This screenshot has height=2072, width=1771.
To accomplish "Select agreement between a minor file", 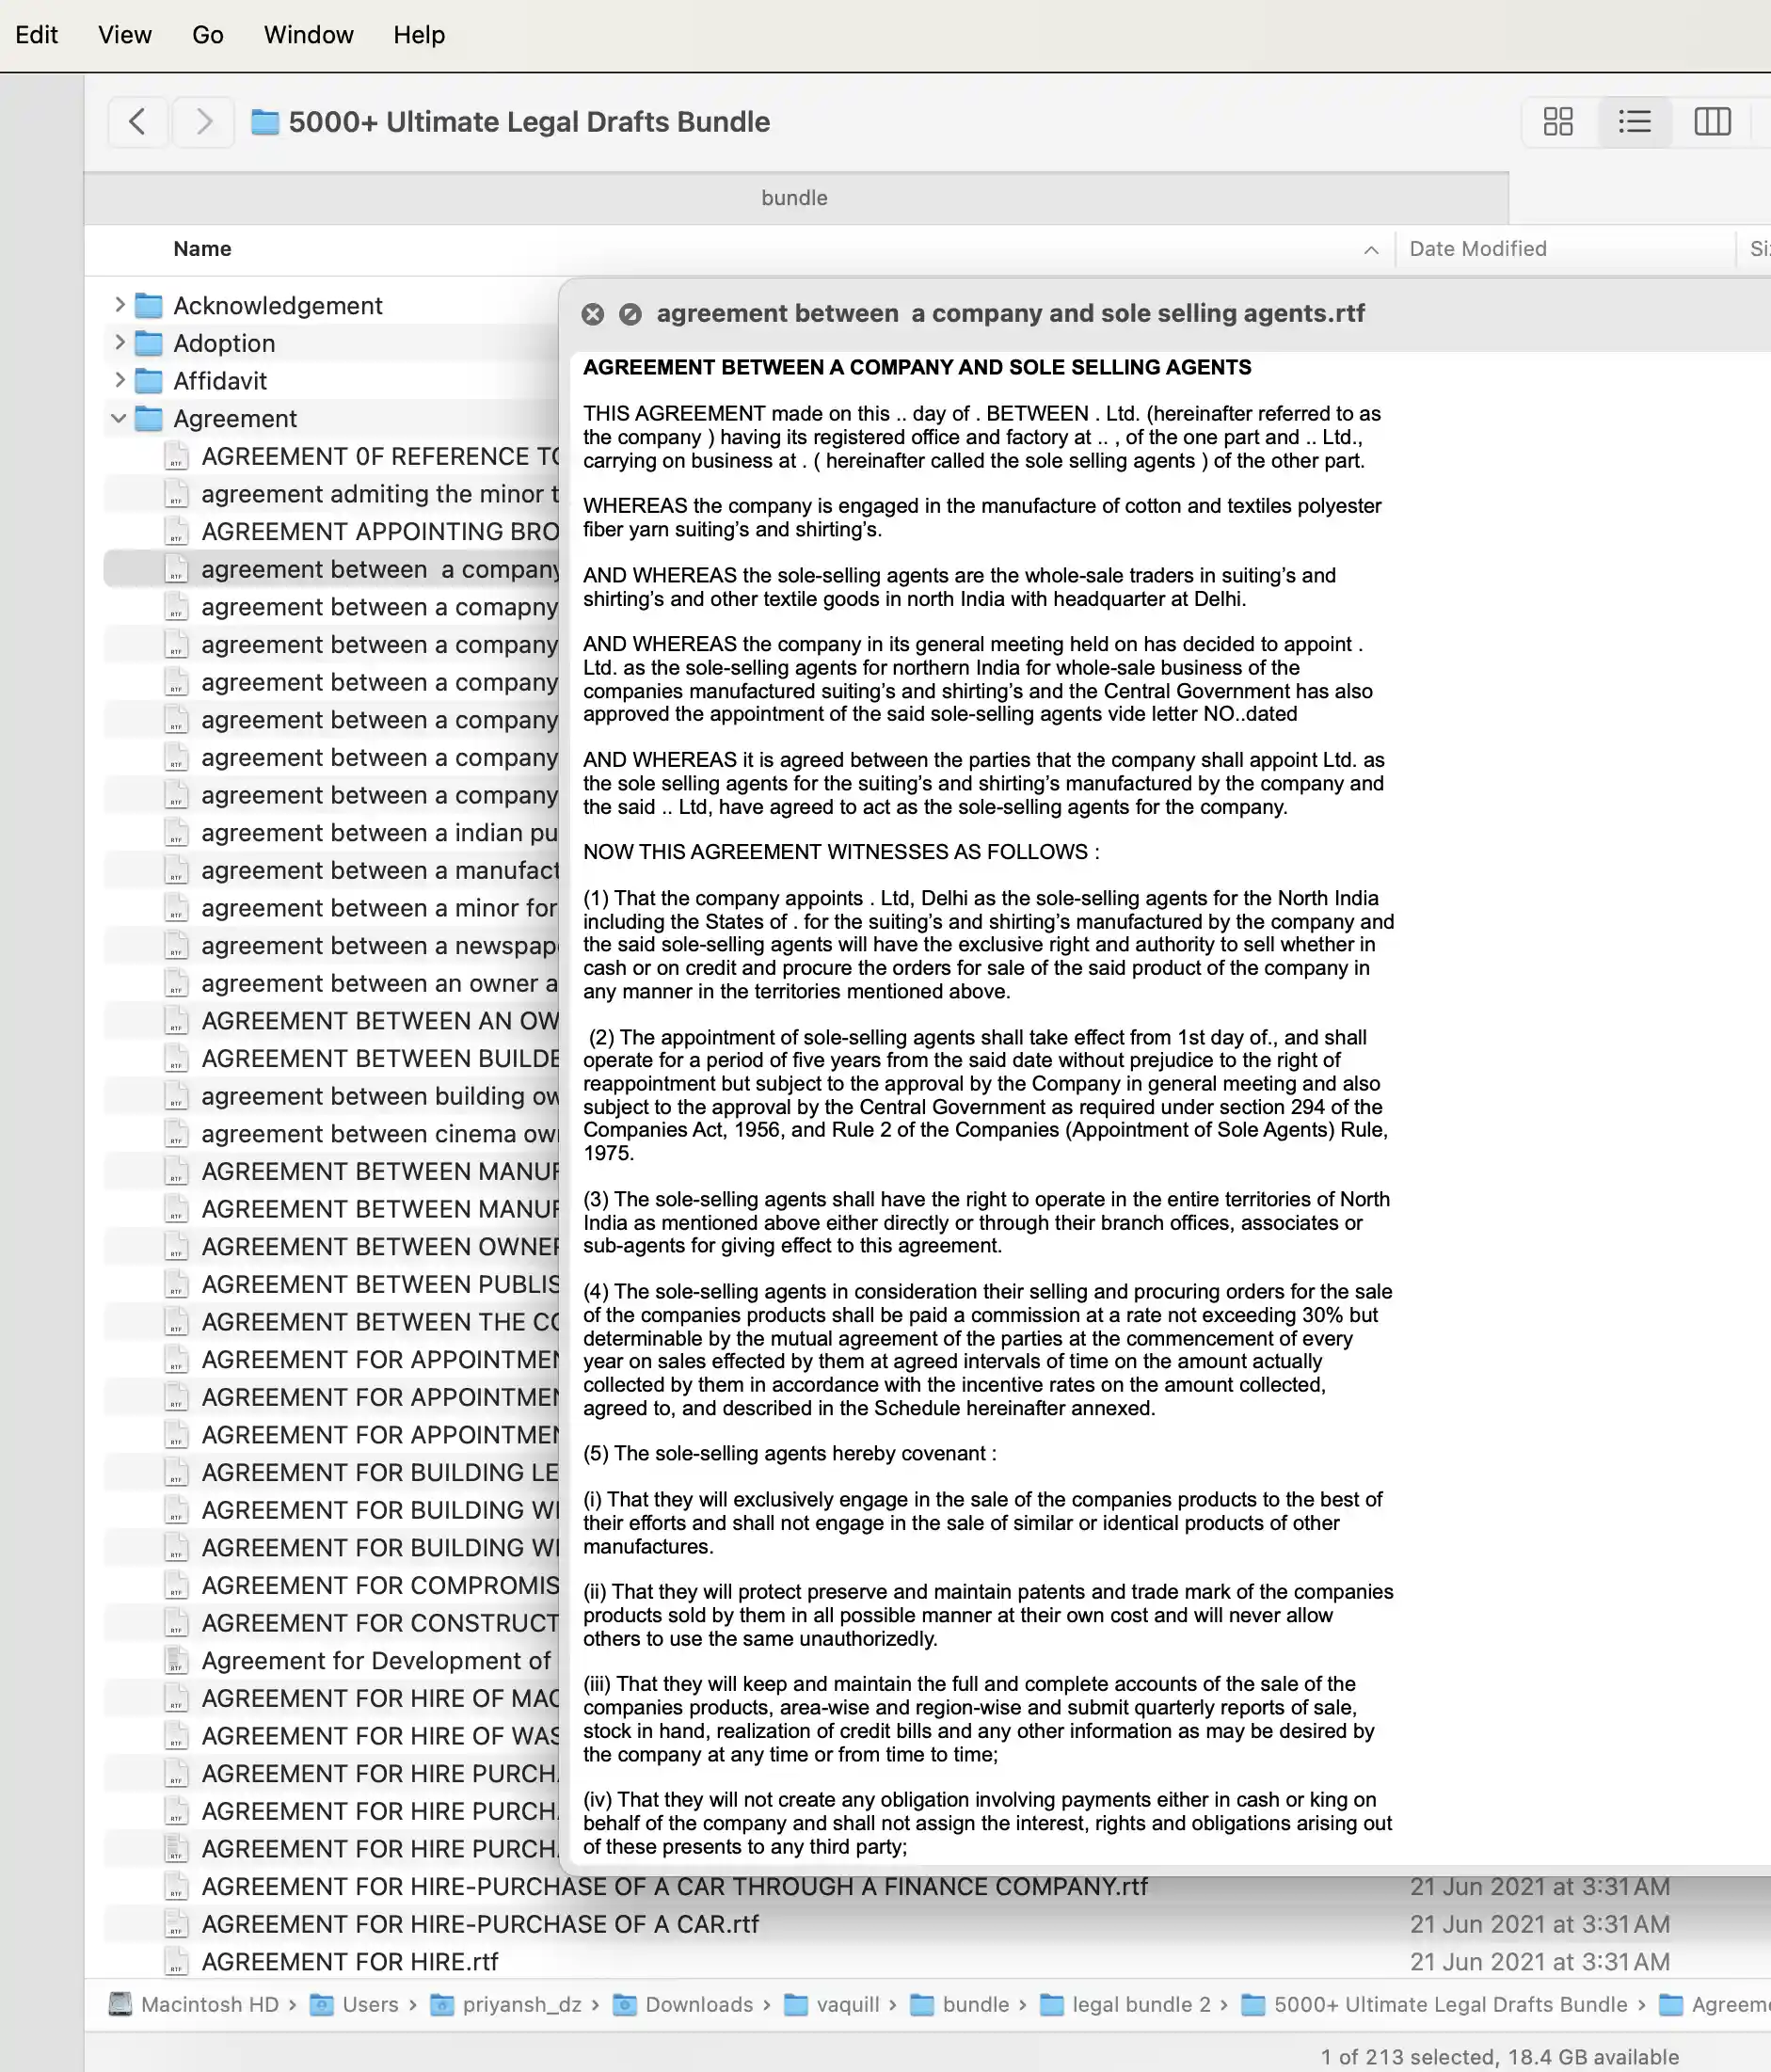I will click(x=380, y=908).
